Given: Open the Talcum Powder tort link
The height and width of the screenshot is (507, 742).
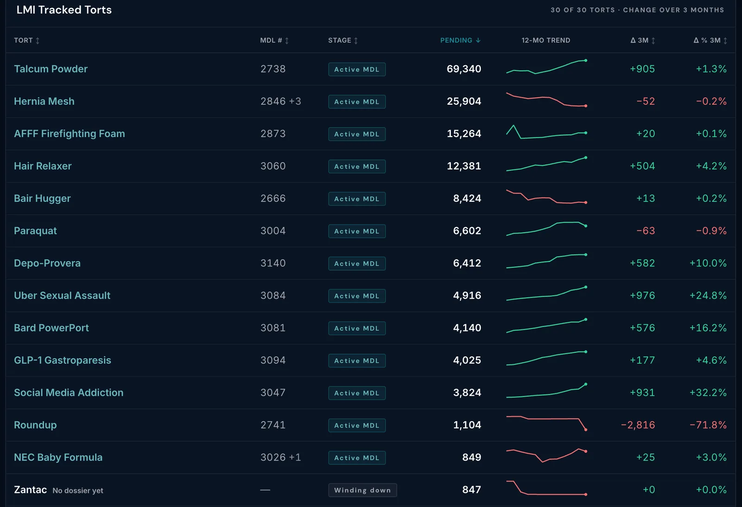Looking at the screenshot, I should pos(51,69).
